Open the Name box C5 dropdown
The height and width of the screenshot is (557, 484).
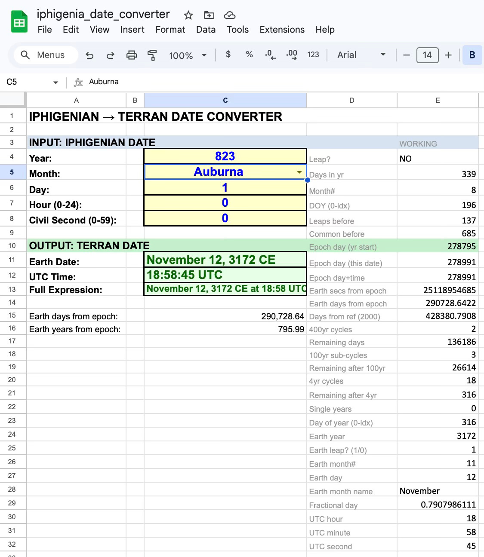(x=55, y=82)
